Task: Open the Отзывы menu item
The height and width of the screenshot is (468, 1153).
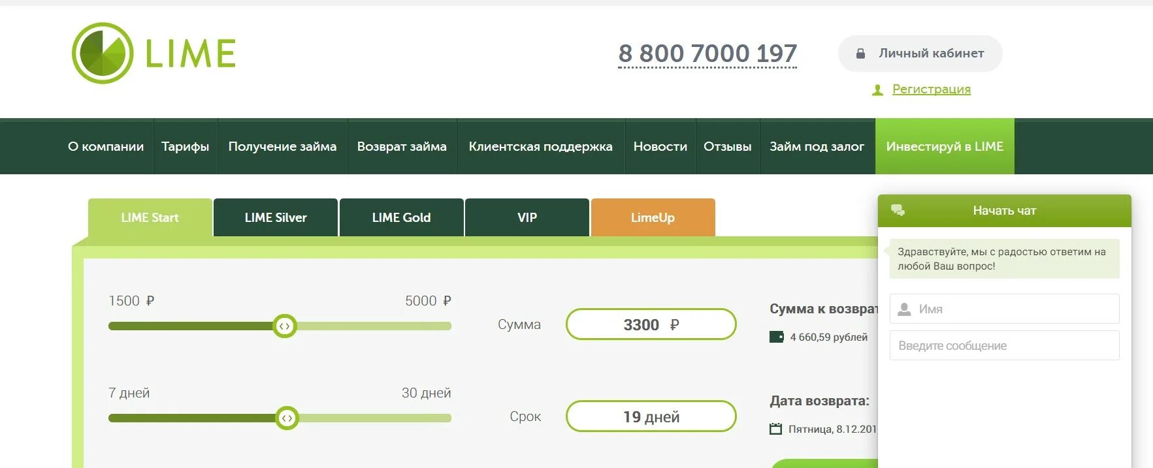Action: click(728, 146)
